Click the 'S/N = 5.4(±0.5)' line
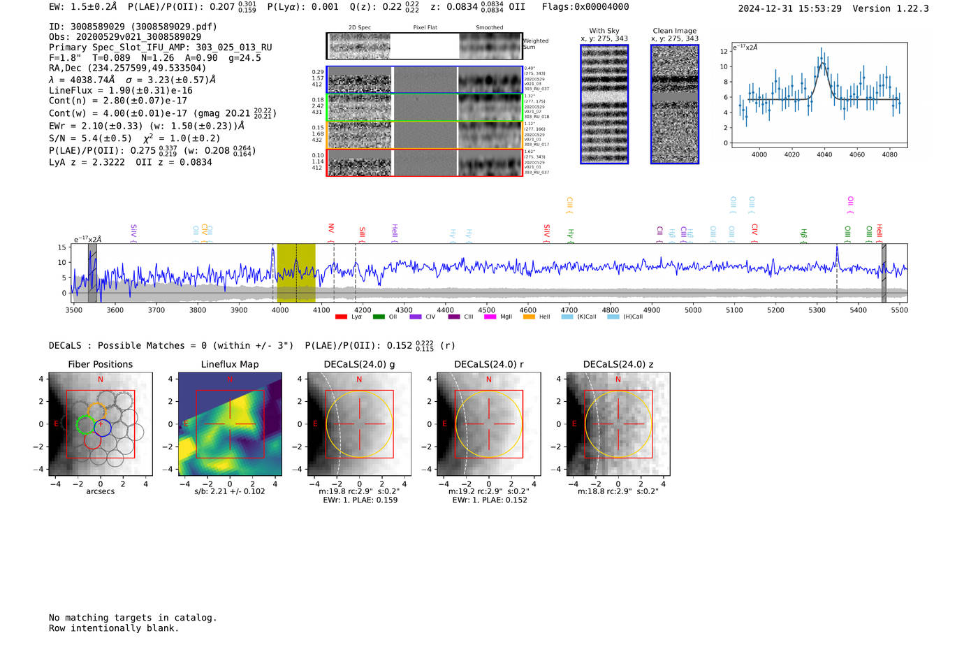The image size is (978, 666). (x=90, y=138)
